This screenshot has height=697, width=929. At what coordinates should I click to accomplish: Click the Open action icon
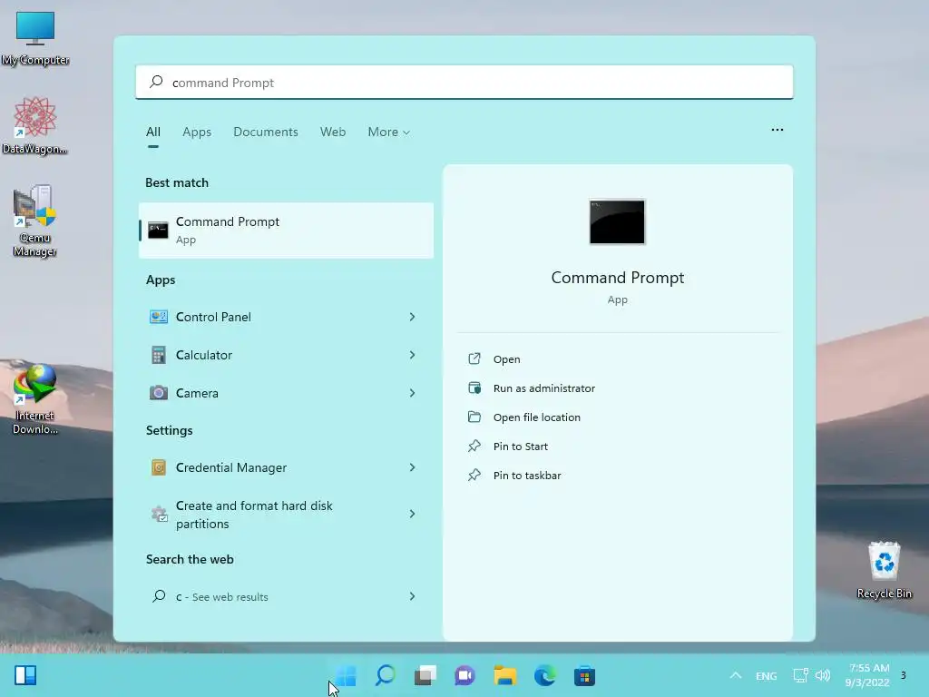(474, 358)
